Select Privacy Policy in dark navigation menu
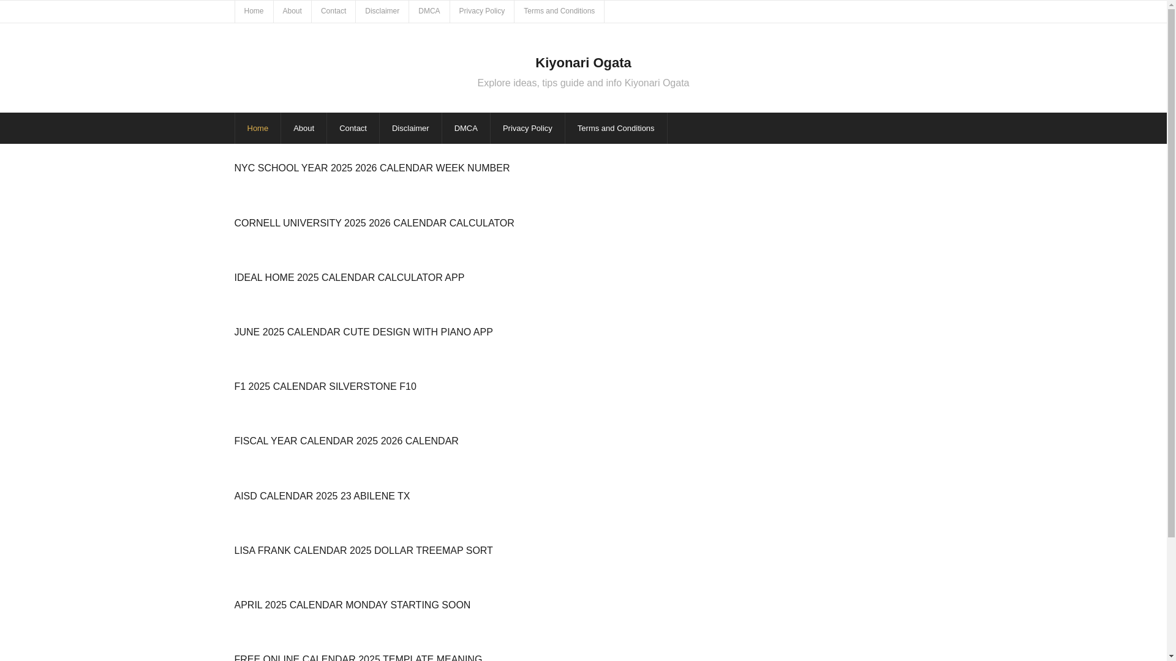 [527, 128]
